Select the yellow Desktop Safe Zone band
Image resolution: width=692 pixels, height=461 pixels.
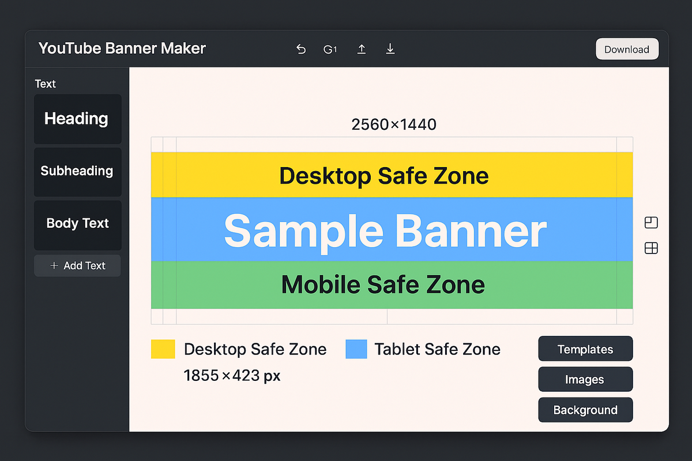[x=392, y=175]
